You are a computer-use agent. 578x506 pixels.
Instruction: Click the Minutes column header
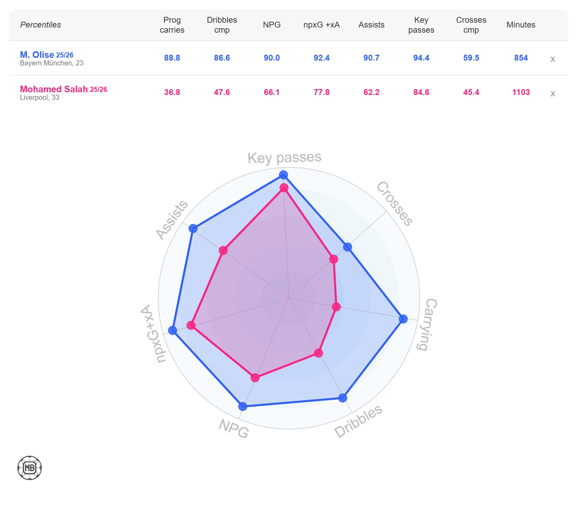click(521, 25)
